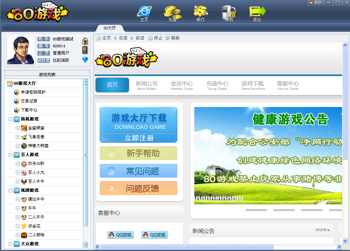350x251 pixels.
Task: Click the web page horizontal scrollbar right arrow
Action: (x=339, y=247)
